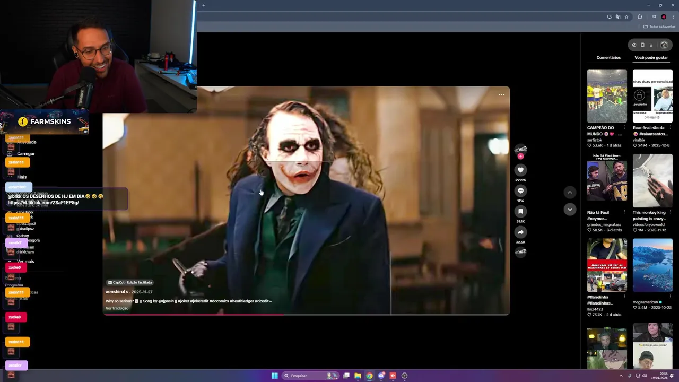Go to the next video with down chevron
Screen dimensions: 679x382
(x=570, y=209)
